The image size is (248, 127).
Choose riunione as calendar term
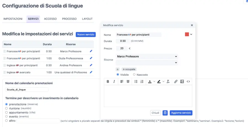[7, 108]
